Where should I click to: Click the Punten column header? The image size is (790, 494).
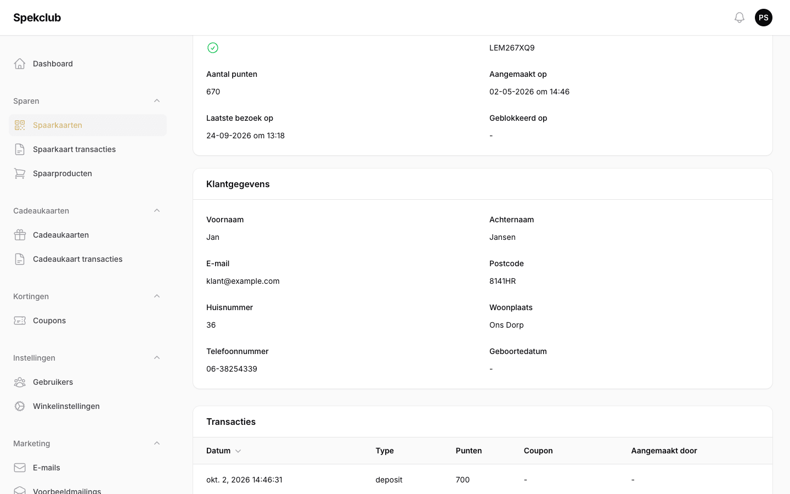[x=469, y=451]
